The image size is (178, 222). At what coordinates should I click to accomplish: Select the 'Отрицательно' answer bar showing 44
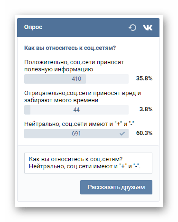(76, 110)
